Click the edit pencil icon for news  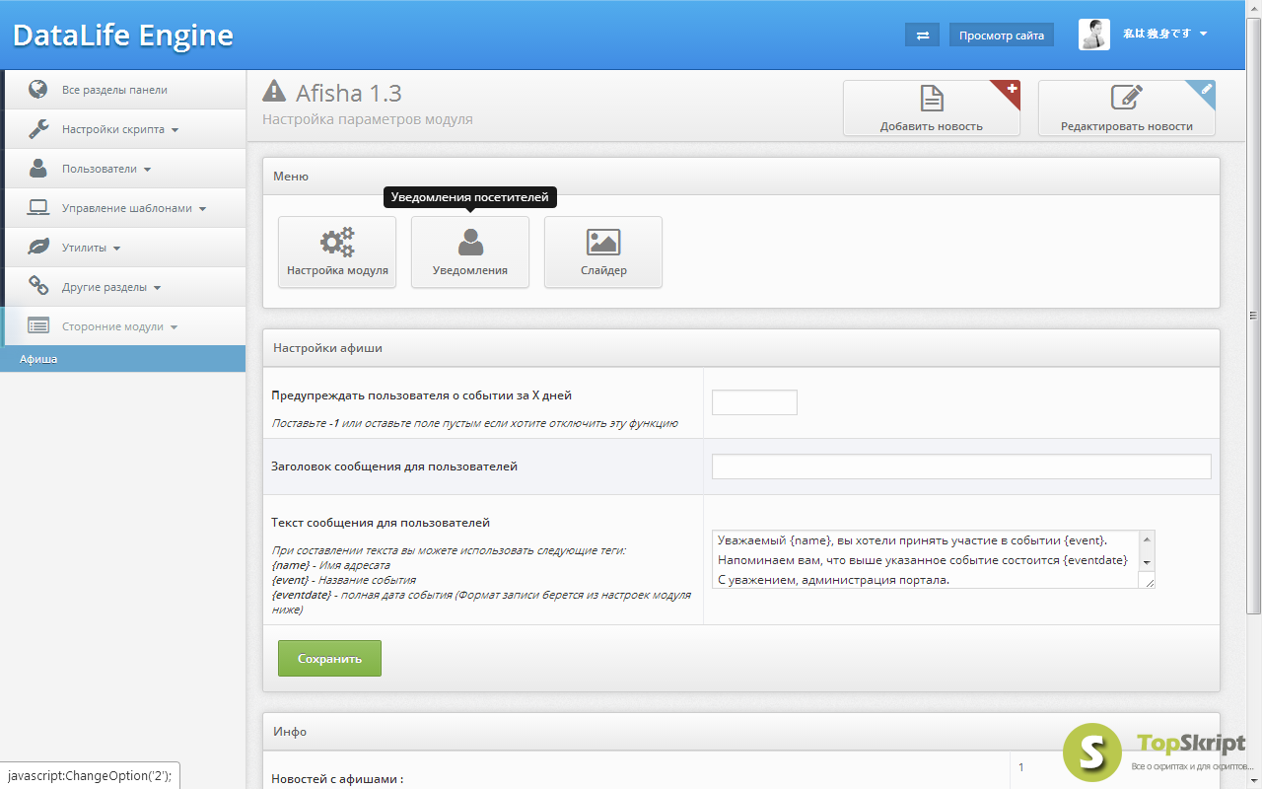point(1126,98)
